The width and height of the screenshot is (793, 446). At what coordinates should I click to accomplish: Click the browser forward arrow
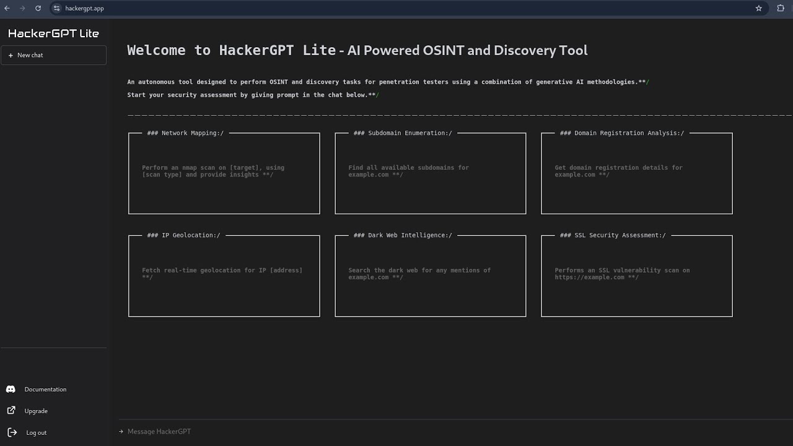pyautogui.click(x=22, y=8)
